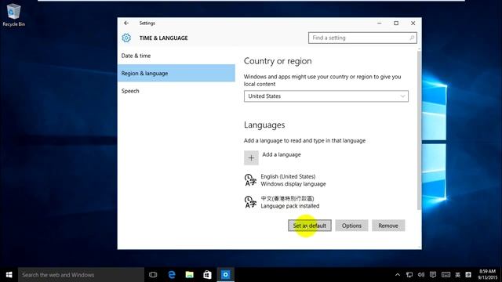Click the Settings app taskbar icon
The image size is (502, 282).
pos(225,275)
